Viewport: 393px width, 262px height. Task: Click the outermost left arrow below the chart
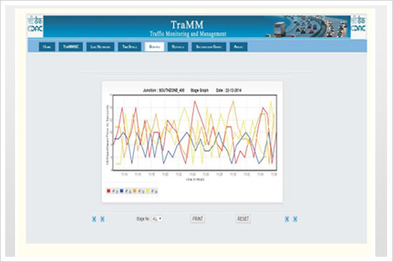click(x=94, y=219)
